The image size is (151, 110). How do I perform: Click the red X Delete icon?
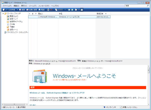coord(51,10)
